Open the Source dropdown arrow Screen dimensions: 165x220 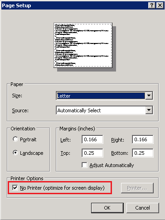point(149,110)
